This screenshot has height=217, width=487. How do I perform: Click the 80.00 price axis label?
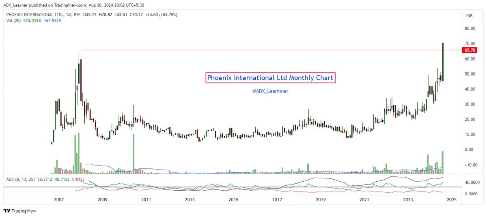coord(470,28)
